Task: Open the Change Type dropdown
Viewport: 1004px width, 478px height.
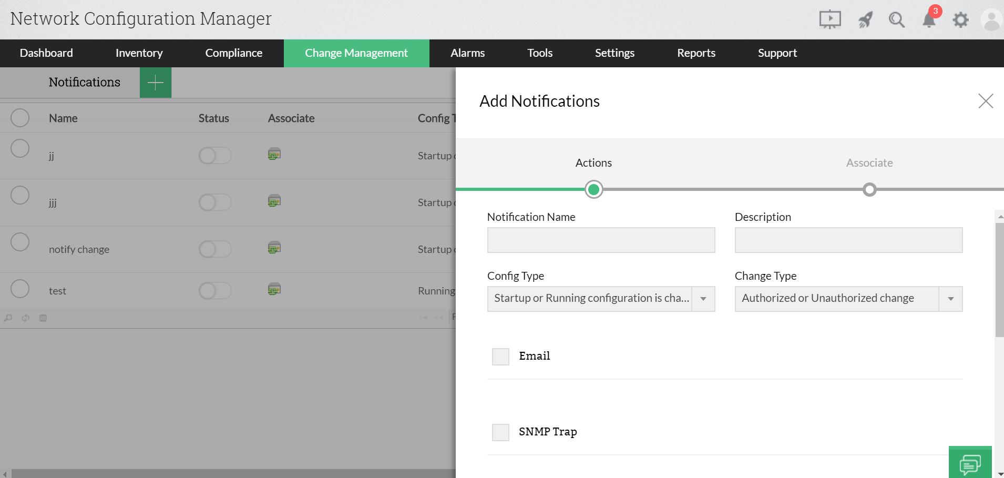Action: tap(951, 298)
